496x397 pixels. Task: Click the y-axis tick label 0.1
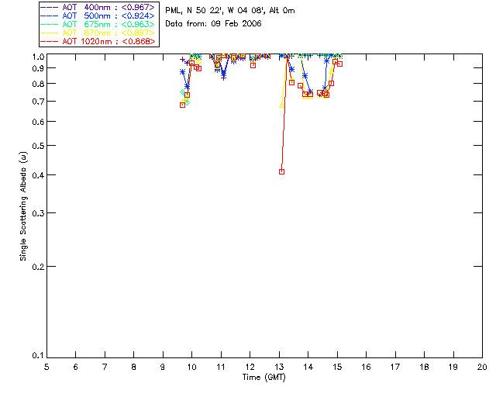tap(37, 356)
